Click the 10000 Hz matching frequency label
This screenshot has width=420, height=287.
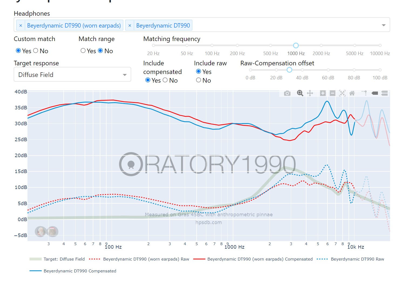point(380,53)
